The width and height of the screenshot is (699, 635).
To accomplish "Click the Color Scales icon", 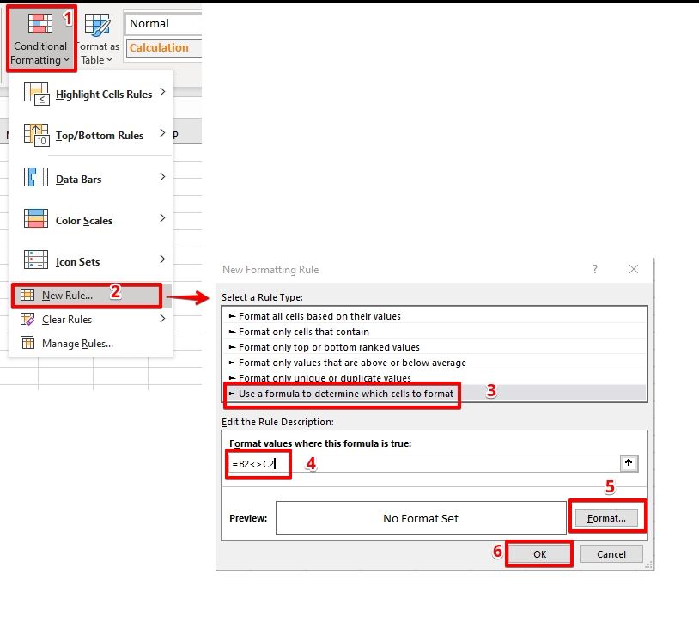I will pos(36,218).
